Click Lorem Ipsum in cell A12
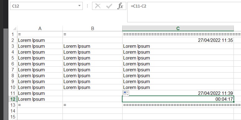 pos(31,100)
